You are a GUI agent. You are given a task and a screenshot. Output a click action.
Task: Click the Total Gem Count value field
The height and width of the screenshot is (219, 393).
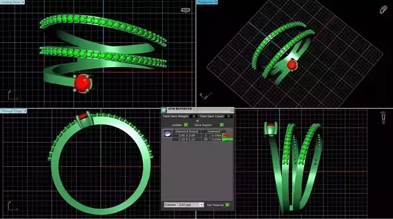coord(228,116)
